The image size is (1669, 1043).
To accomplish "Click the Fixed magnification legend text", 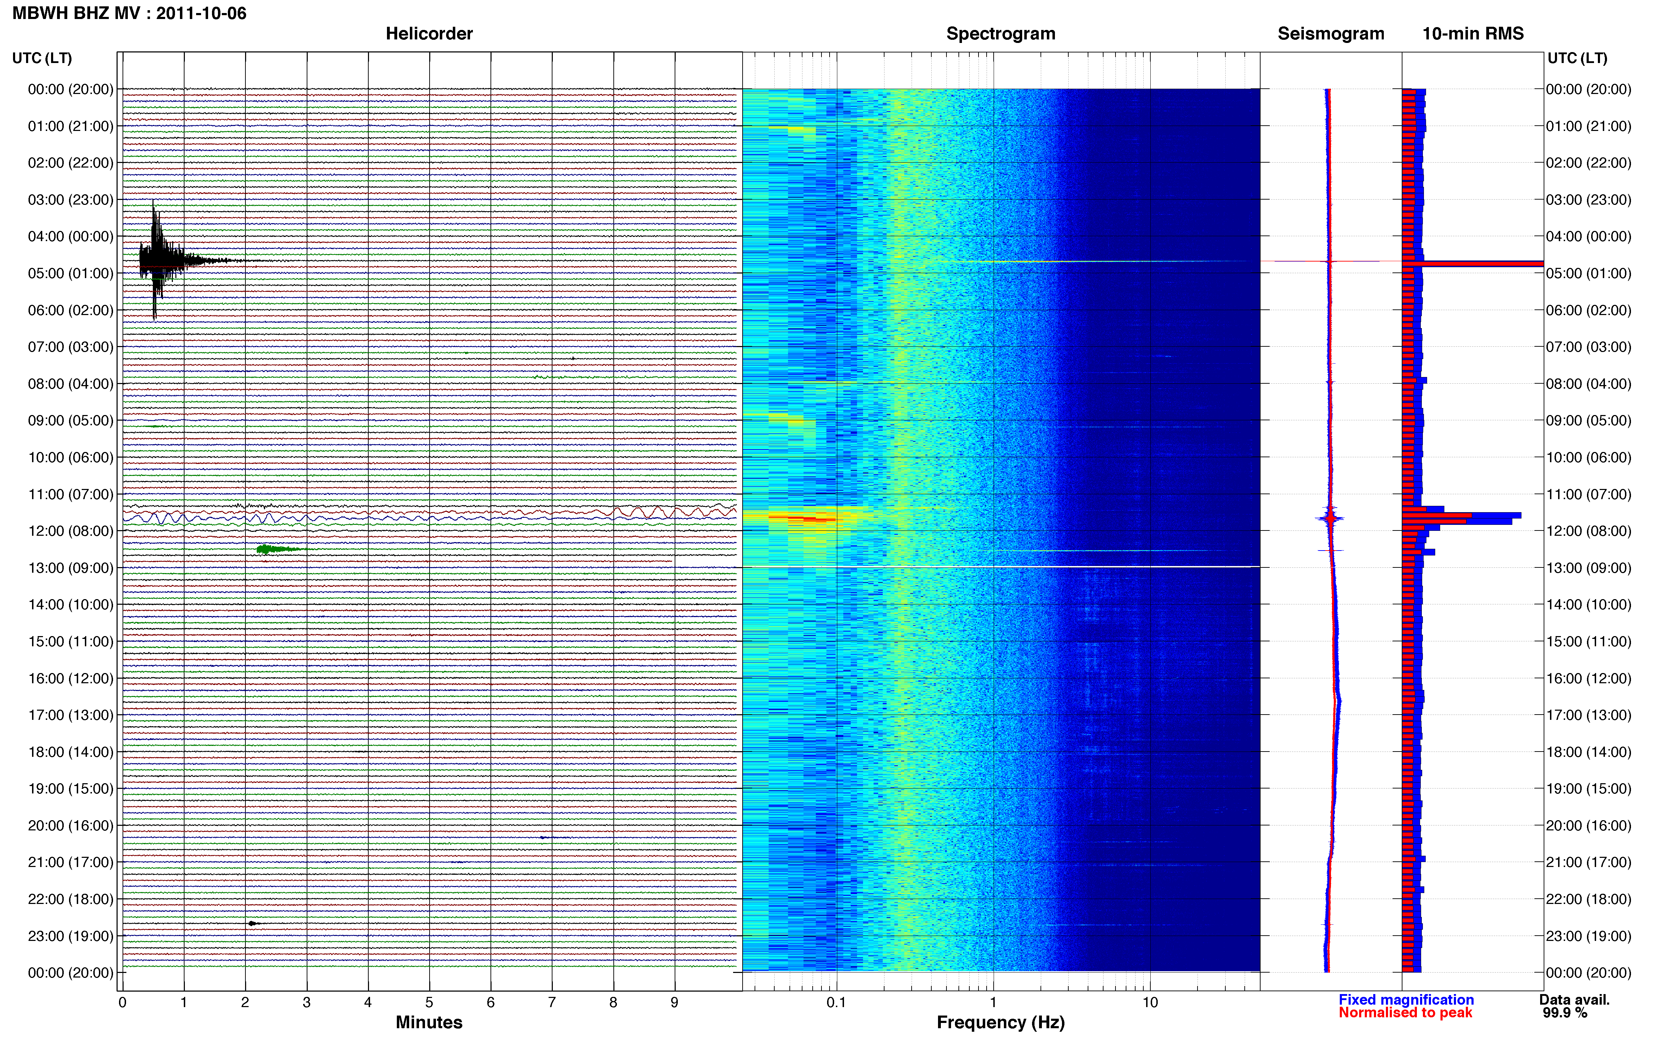I will pos(1406,1000).
